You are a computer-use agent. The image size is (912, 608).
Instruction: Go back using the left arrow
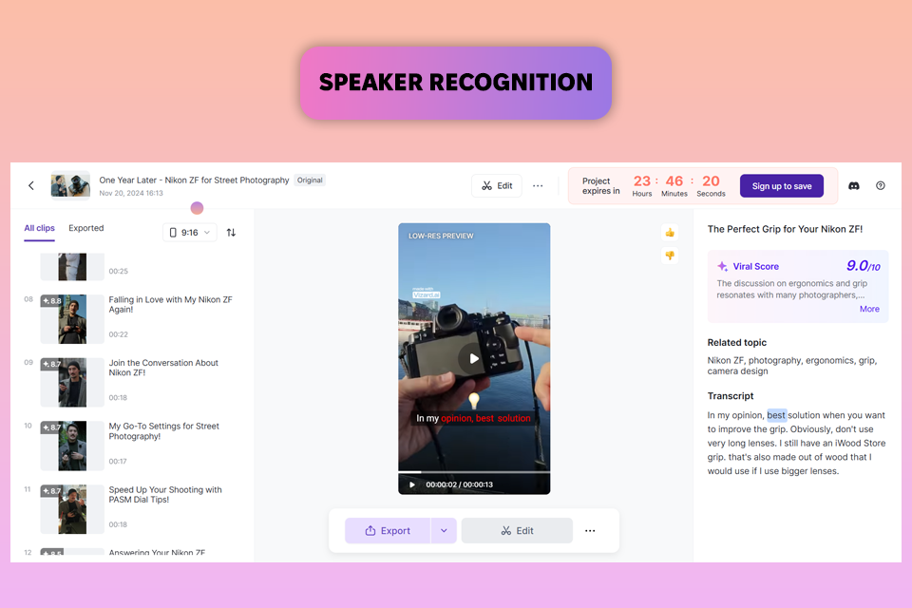[x=31, y=185]
